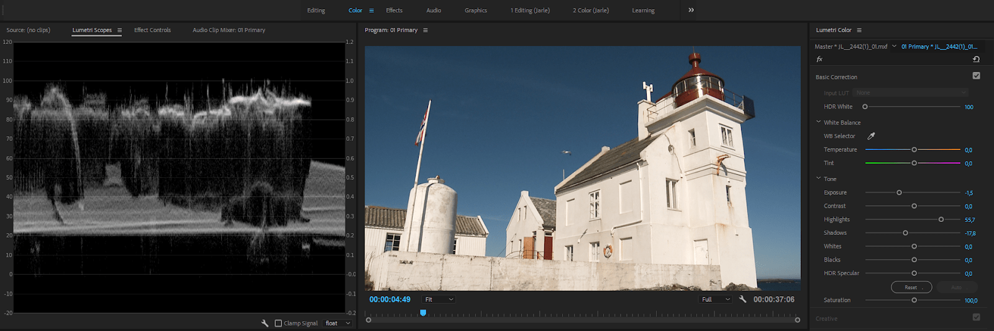Open the Lumetri Scopes panel menu icon
Image resolution: width=994 pixels, height=331 pixels.
pos(119,30)
